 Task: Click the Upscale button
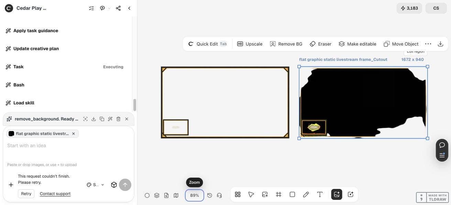click(x=250, y=44)
